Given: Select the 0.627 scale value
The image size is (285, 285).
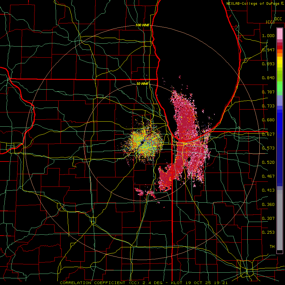Looking at the screenshot, I should tap(268, 134).
